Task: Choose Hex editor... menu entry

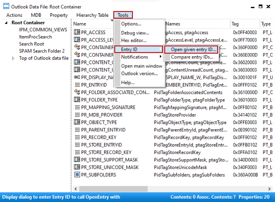Action: click(134, 40)
